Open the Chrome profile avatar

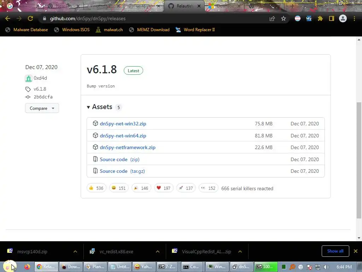tap(343, 18)
